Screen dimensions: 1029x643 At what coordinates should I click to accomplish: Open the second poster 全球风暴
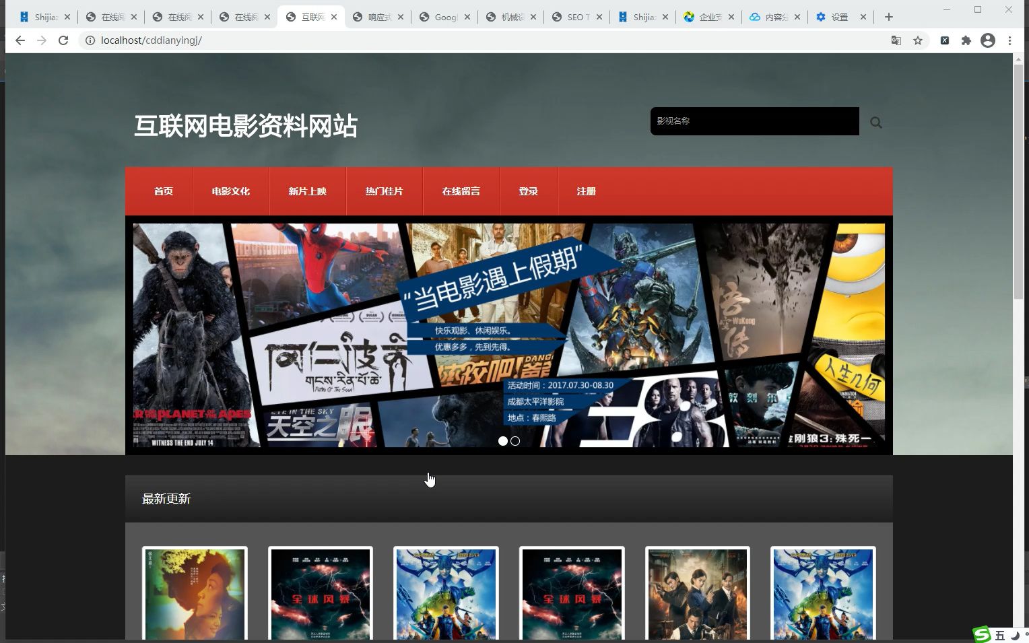coord(321,594)
